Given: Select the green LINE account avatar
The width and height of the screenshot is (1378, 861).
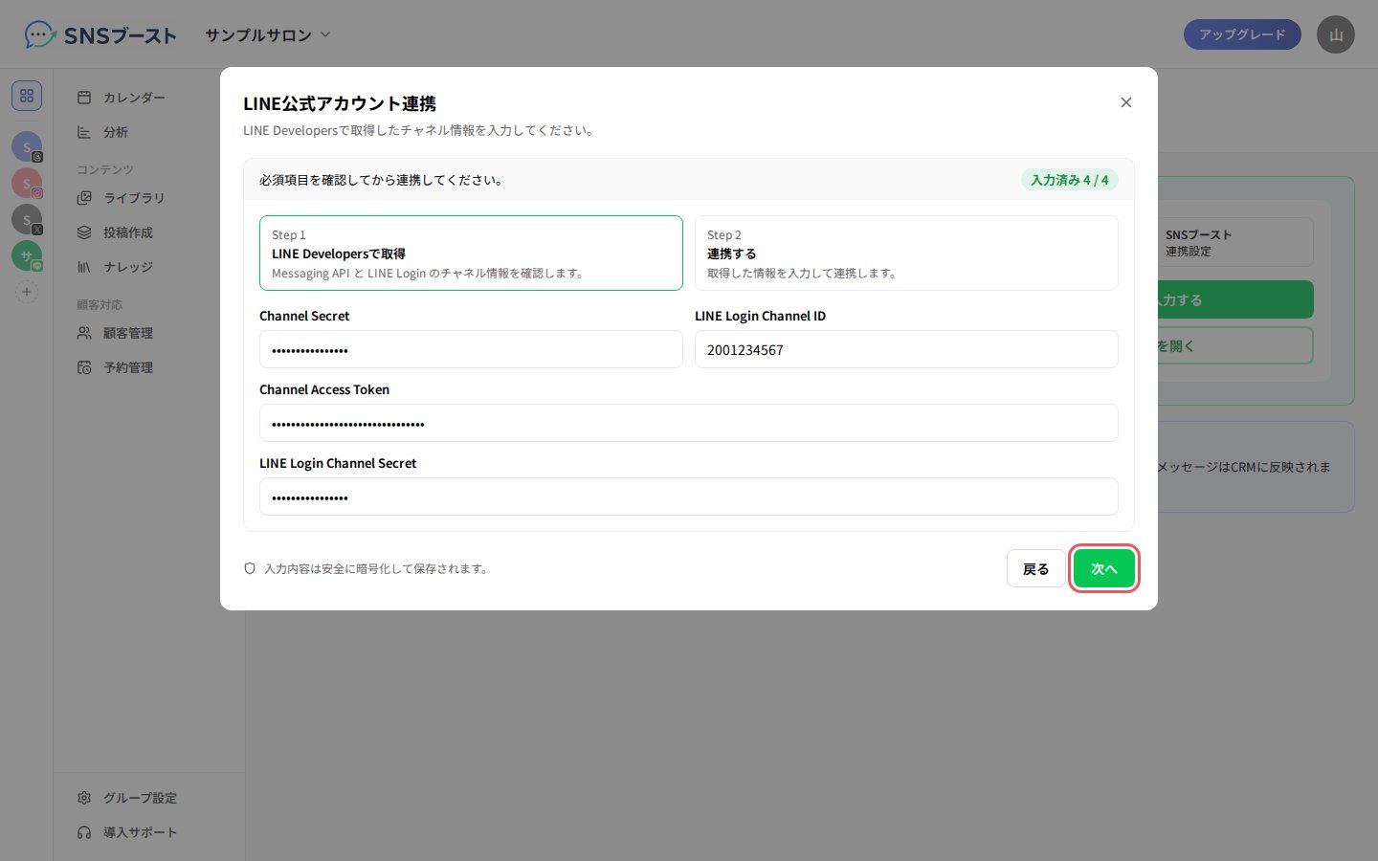Looking at the screenshot, I should [27, 255].
